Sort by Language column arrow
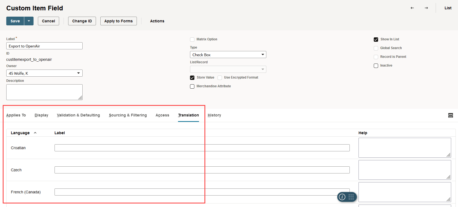The height and width of the screenshot is (207, 458). (35, 133)
